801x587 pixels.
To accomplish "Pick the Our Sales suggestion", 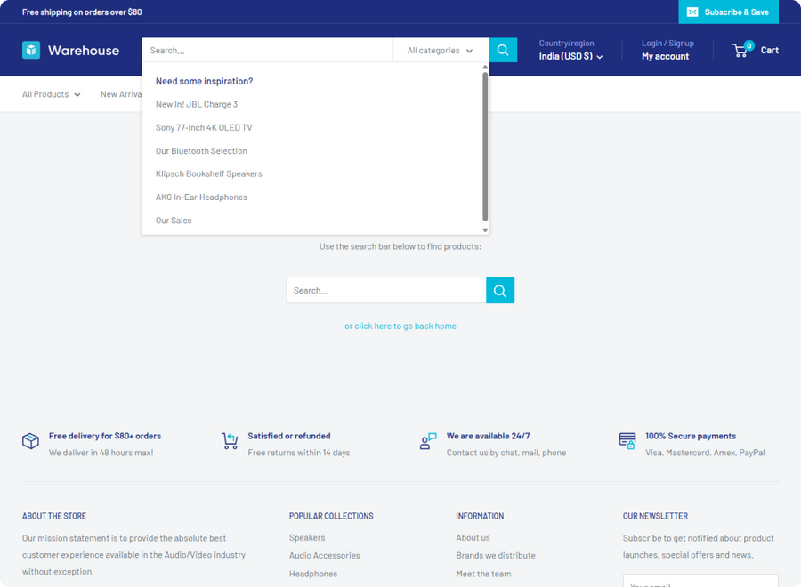I will (174, 221).
